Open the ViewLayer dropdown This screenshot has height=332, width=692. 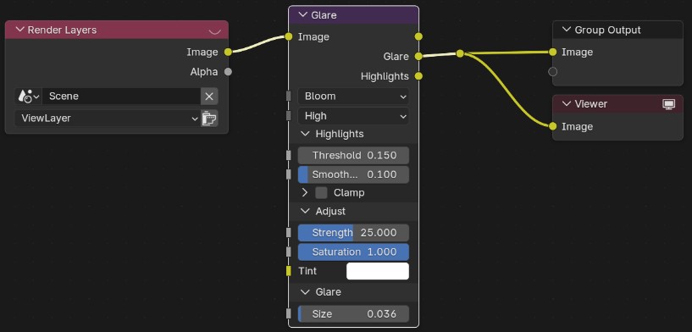point(108,119)
